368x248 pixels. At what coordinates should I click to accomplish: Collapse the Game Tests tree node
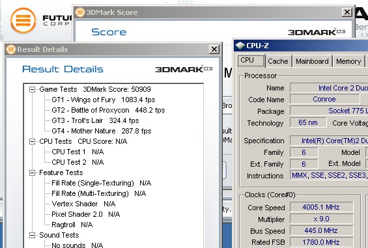[32, 89]
